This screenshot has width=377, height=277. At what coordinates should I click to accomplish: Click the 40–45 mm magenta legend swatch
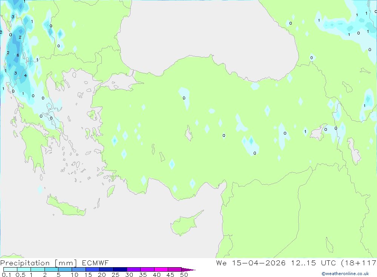[x=161, y=269]
